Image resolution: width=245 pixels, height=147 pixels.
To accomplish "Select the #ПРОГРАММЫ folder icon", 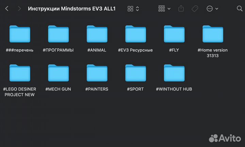I will point(58,34).
